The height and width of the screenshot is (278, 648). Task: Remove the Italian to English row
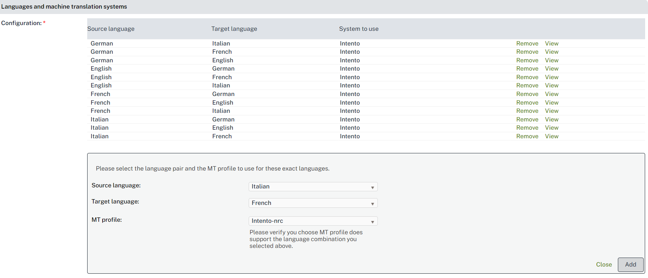(x=527, y=128)
